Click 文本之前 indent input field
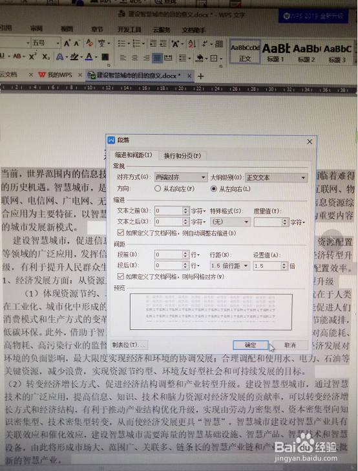 point(169,211)
